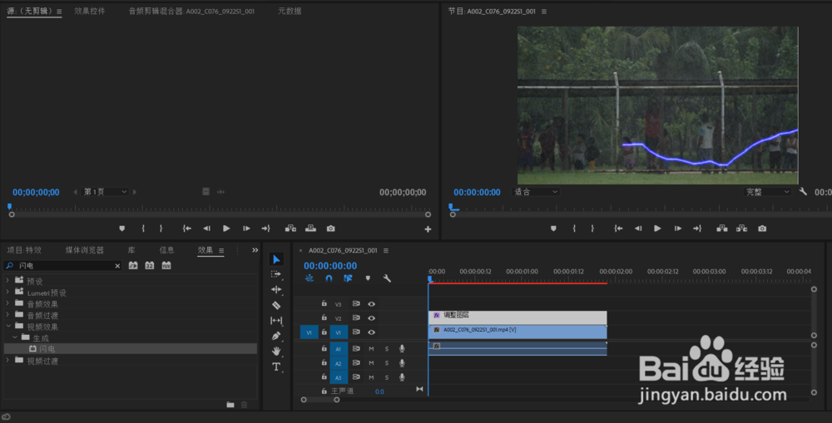Expand the 预设 presets folder
This screenshot has height=423, width=832.
click(7, 280)
